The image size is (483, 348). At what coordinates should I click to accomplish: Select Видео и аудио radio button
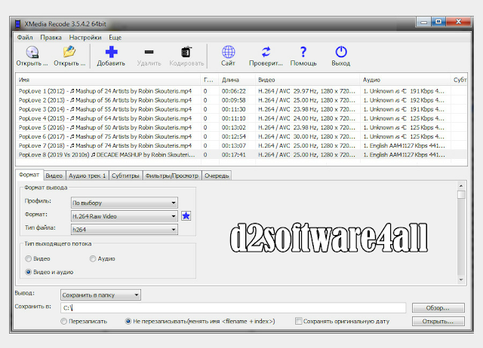pos(29,272)
